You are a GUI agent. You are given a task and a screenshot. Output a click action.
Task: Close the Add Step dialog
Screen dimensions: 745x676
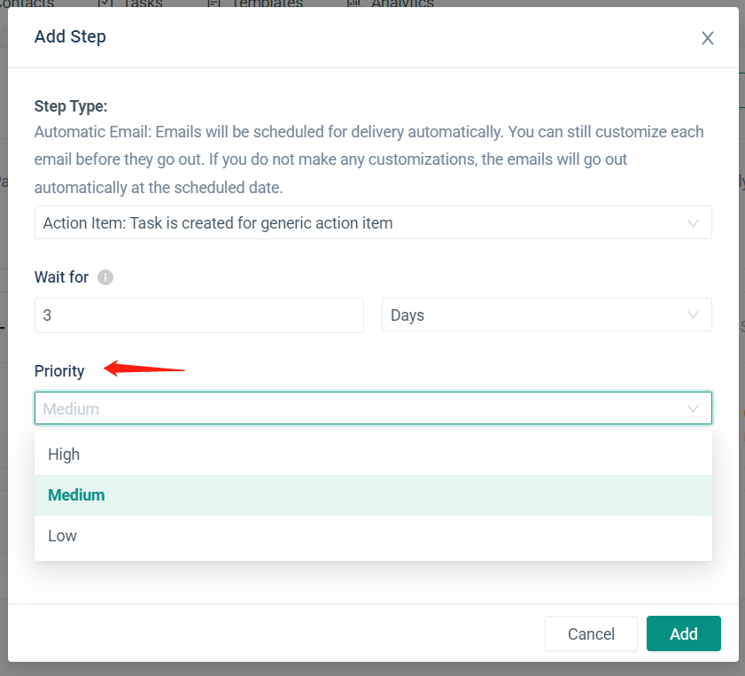[x=707, y=38]
